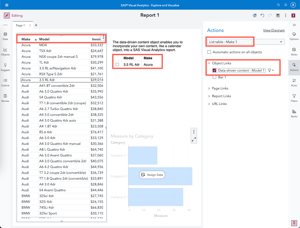Open the bar chart object menu
The image size is (300, 228).
[x=194, y=132]
